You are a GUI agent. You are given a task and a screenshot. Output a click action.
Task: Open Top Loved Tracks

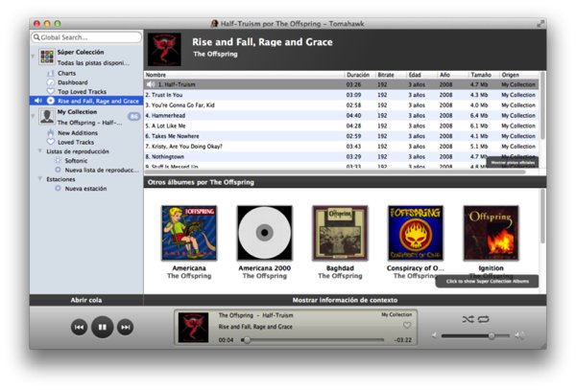82,92
